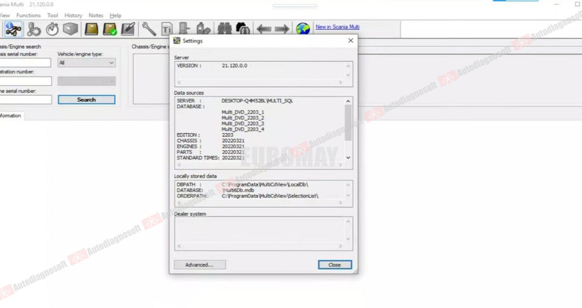Open the standard times stopwatch icon
The width and height of the screenshot is (582, 308).
[x=52, y=29]
